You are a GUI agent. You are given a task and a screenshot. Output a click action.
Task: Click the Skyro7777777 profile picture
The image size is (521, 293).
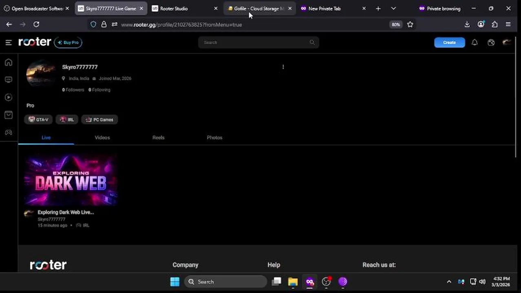pyautogui.click(x=41, y=74)
